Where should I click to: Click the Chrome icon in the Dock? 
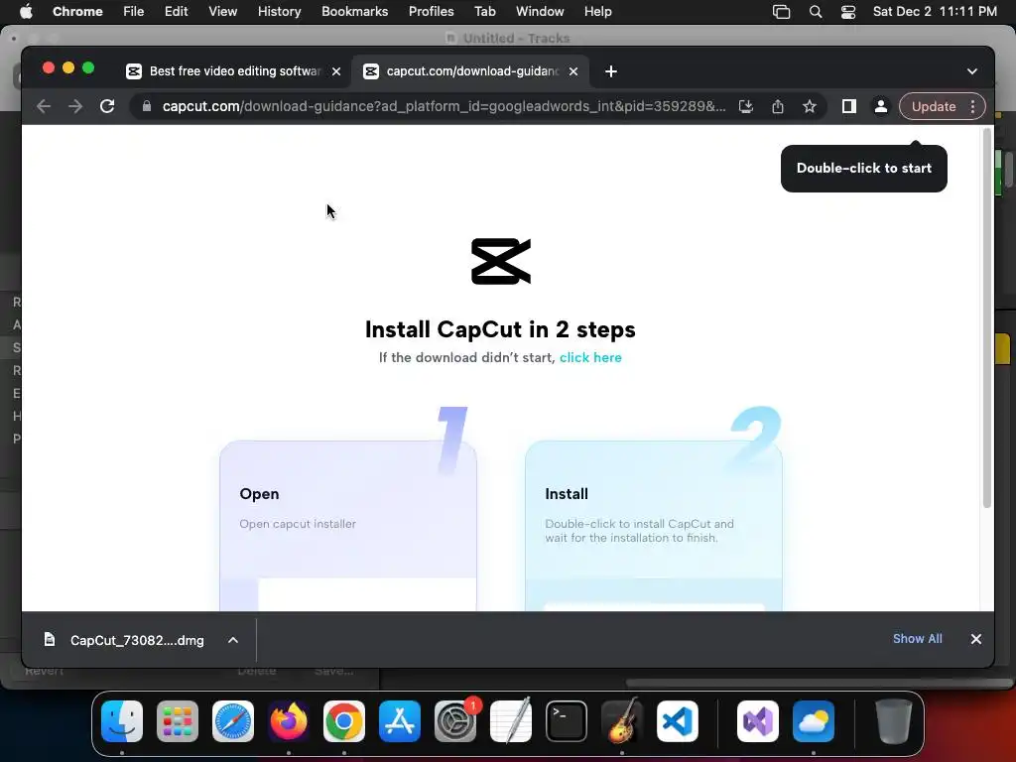[344, 721]
